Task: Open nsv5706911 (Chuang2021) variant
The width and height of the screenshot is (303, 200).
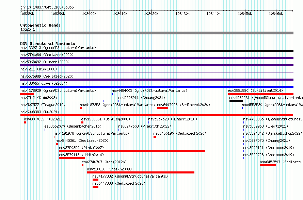Action: (142, 98)
